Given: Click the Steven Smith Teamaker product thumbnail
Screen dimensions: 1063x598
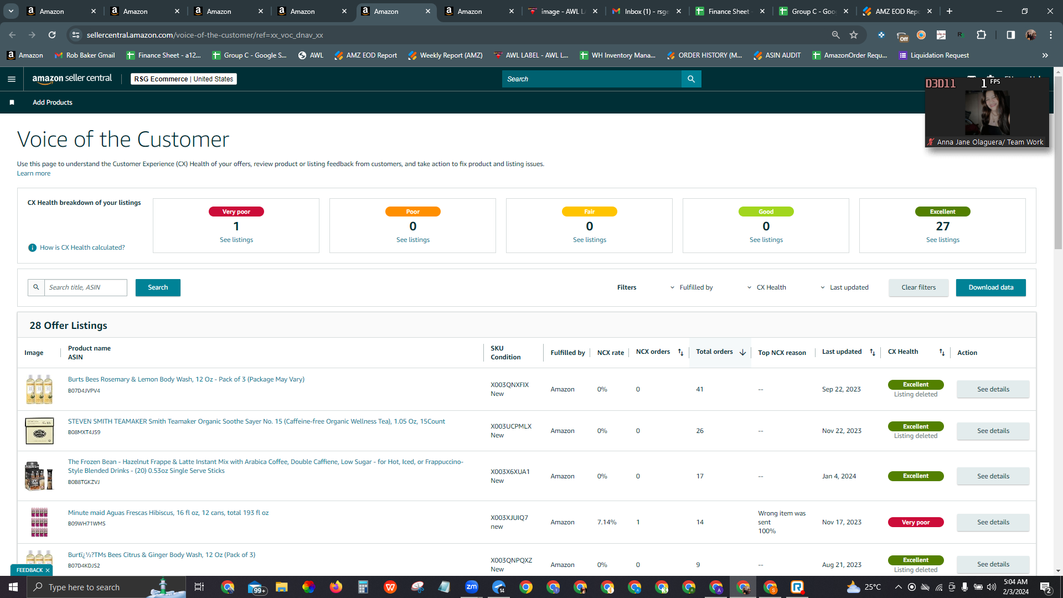Looking at the screenshot, I should point(39,431).
